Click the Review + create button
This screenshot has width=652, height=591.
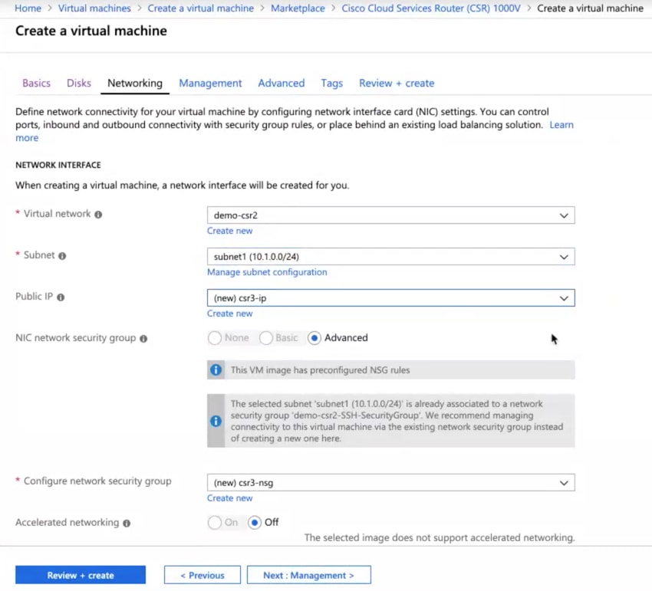[x=81, y=575]
